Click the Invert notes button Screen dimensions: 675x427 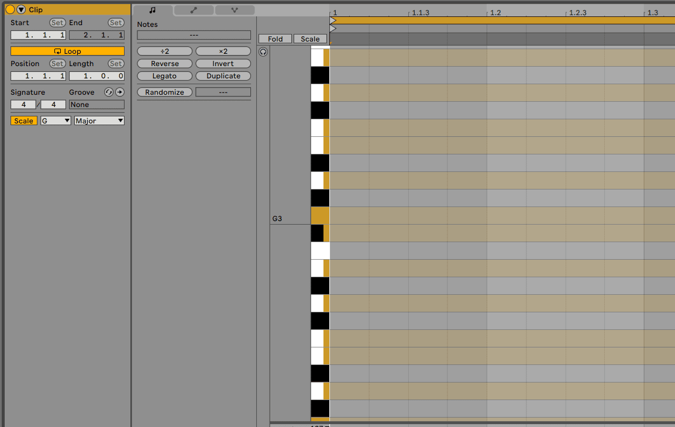223,63
